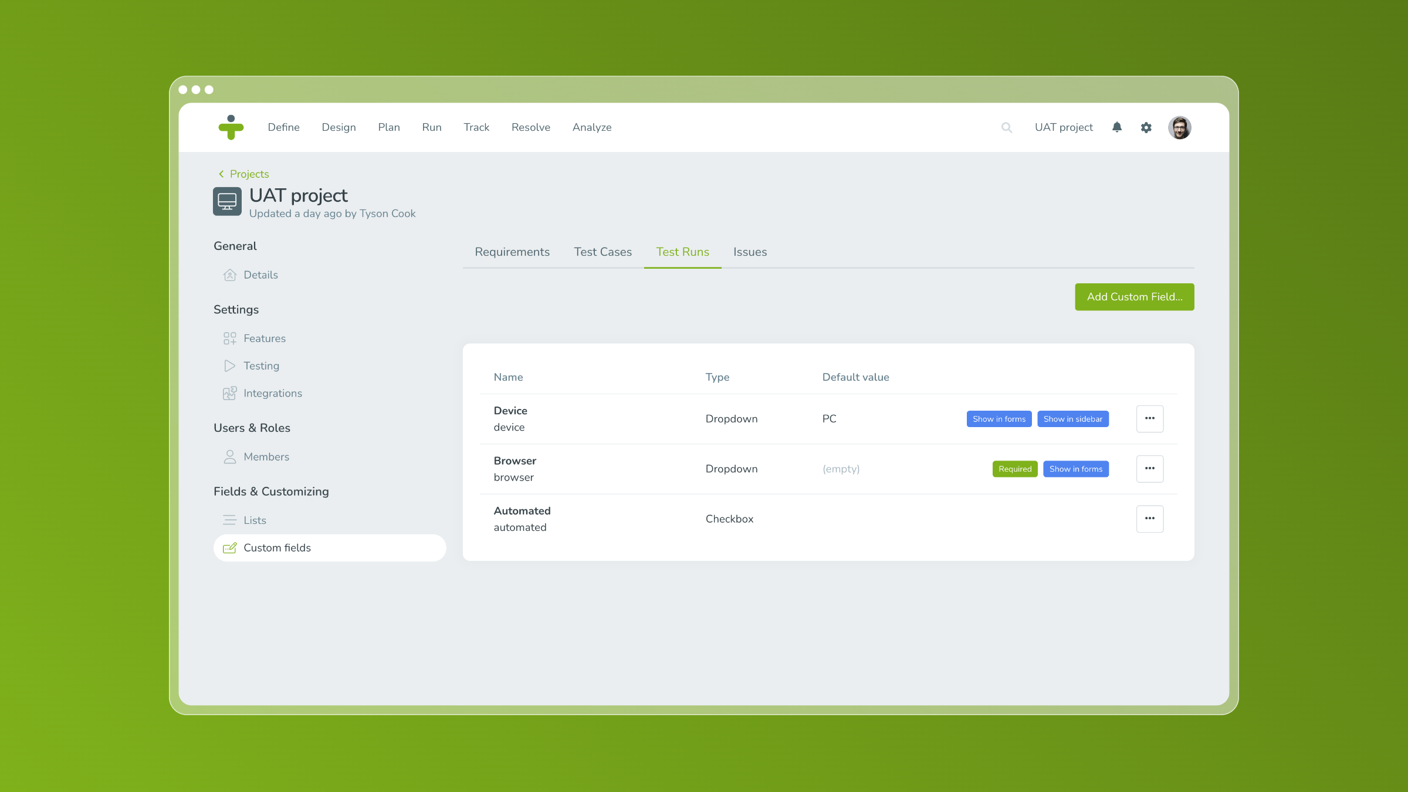Click the Issues tab label

click(x=749, y=252)
